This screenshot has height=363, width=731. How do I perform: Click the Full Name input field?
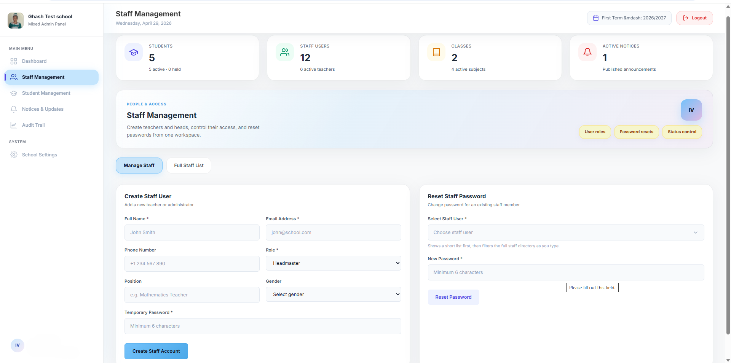point(192,232)
